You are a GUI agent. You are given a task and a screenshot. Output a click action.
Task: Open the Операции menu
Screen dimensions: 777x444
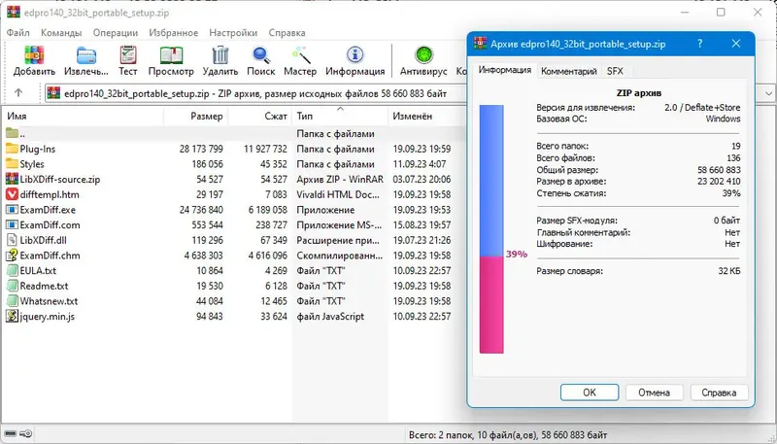(116, 33)
